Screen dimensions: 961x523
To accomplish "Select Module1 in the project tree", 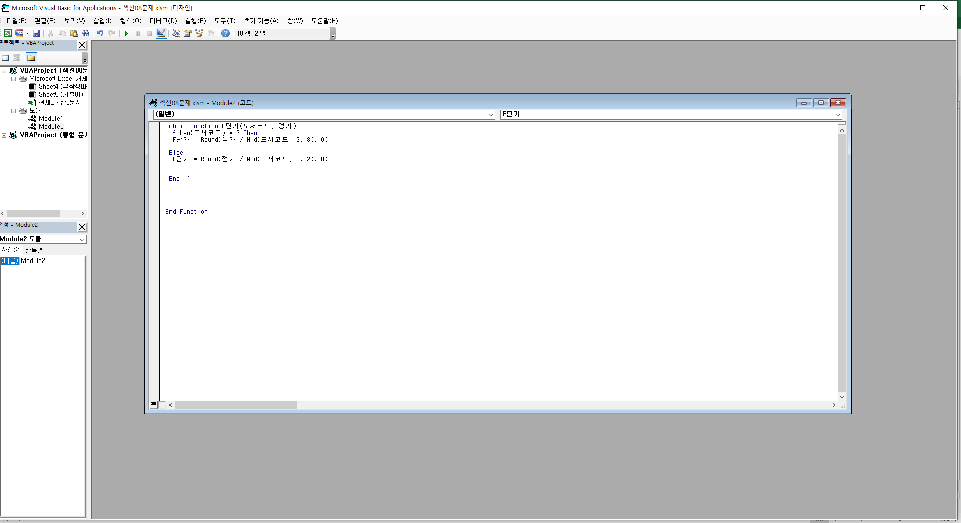I will coord(50,119).
